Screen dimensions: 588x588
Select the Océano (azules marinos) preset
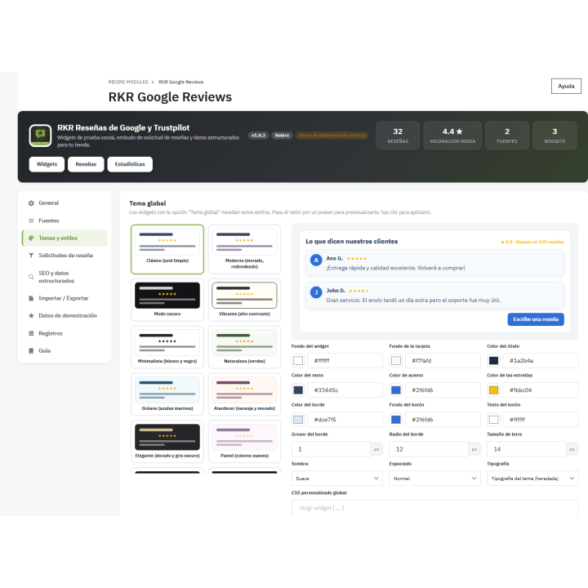(x=167, y=394)
